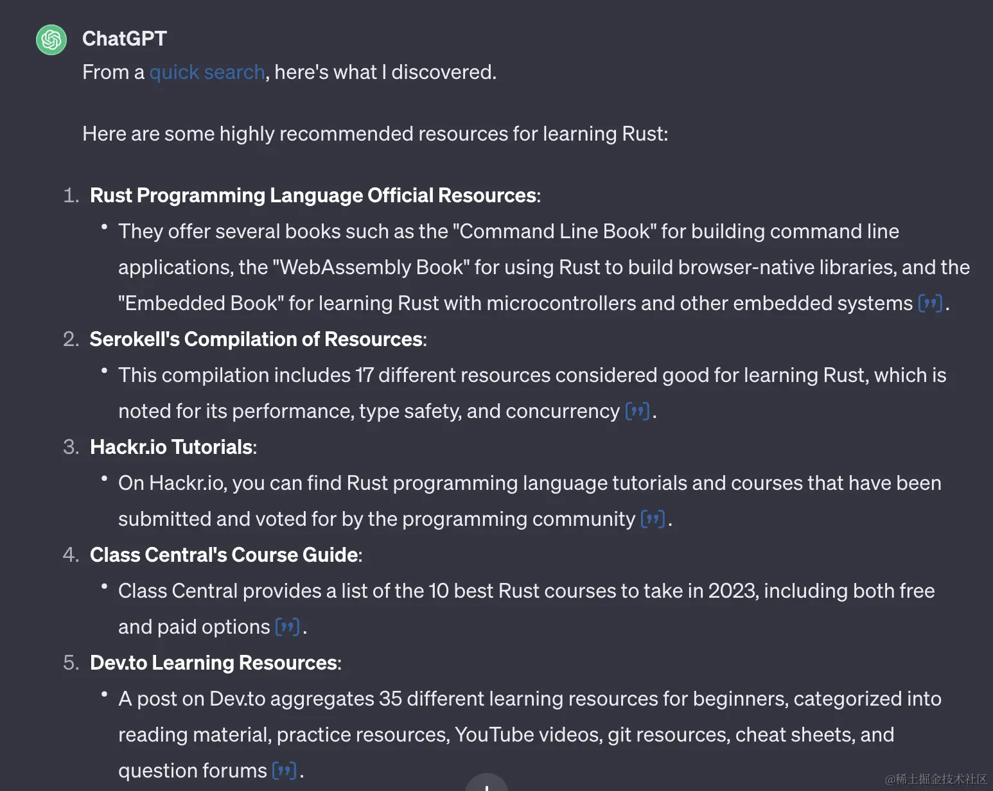Click the "highly recommended resources" intro sentence
The width and height of the screenshot is (993, 791).
click(x=375, y=134)
